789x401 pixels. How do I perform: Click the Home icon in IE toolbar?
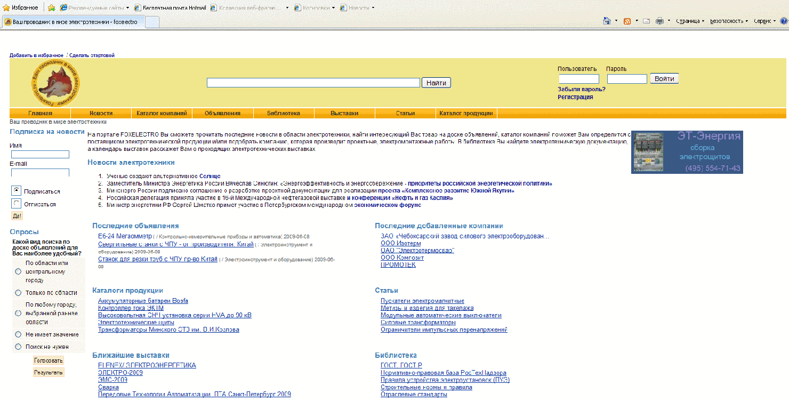pyautogui.click(x=607, y=21)
